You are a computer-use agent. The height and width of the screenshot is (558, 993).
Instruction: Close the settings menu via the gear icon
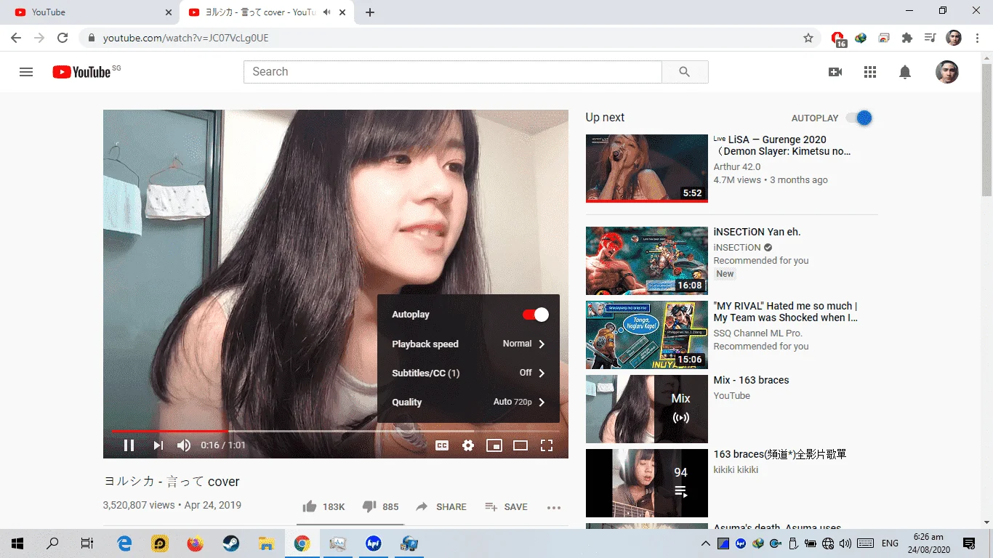(x=468, y=445)
